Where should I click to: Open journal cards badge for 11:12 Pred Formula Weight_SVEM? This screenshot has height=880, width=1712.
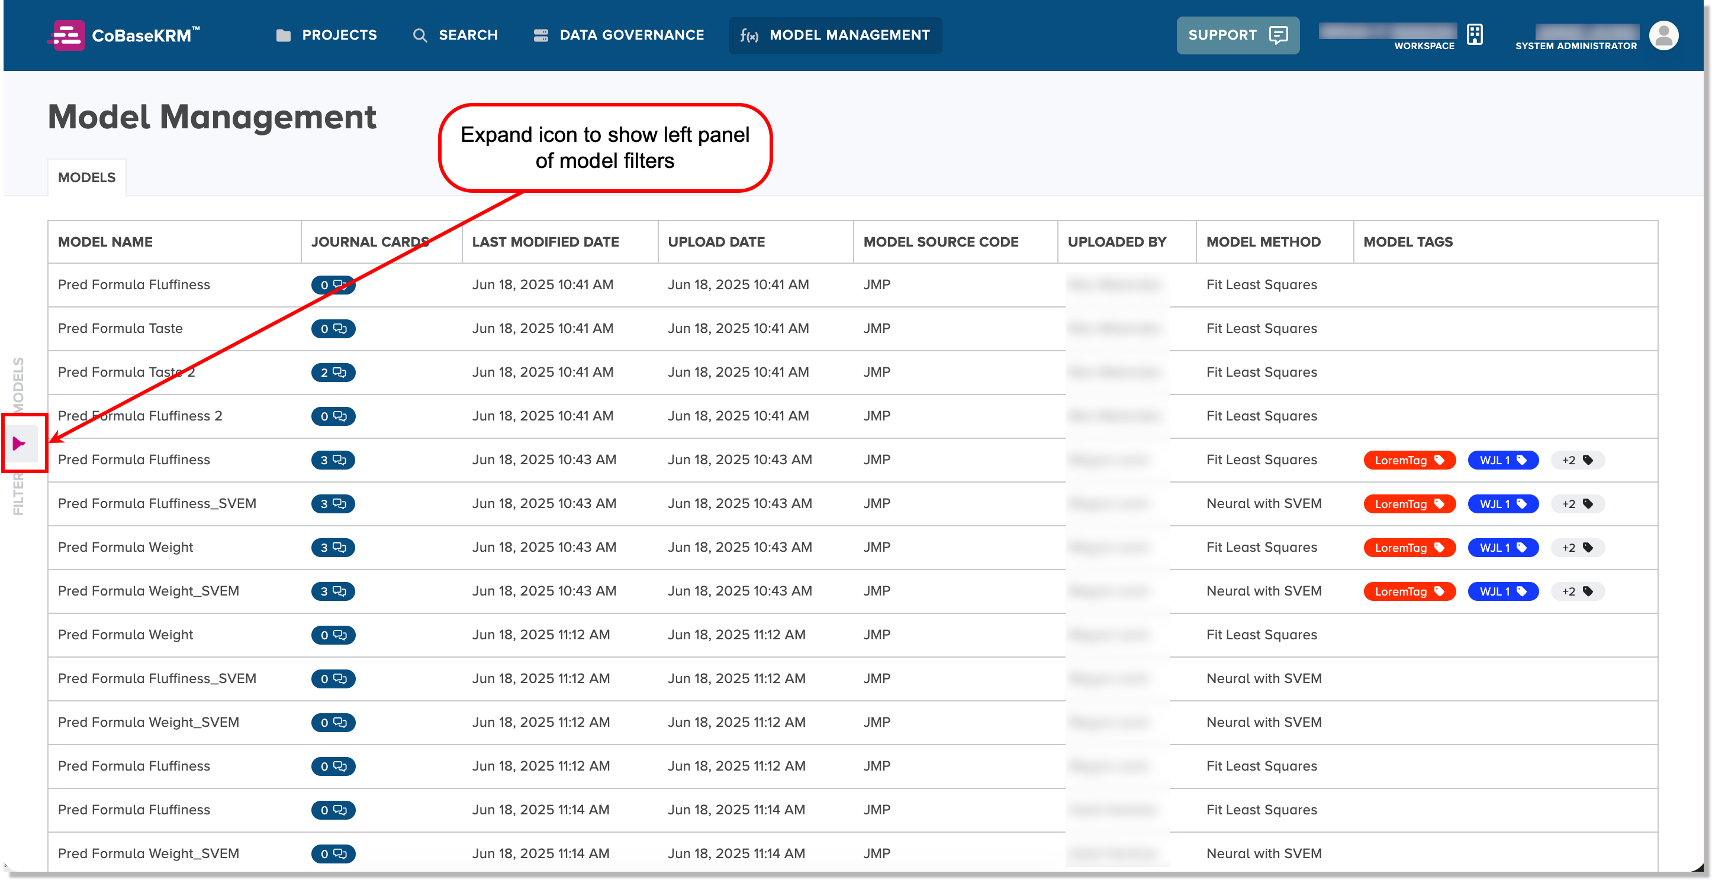333,723
